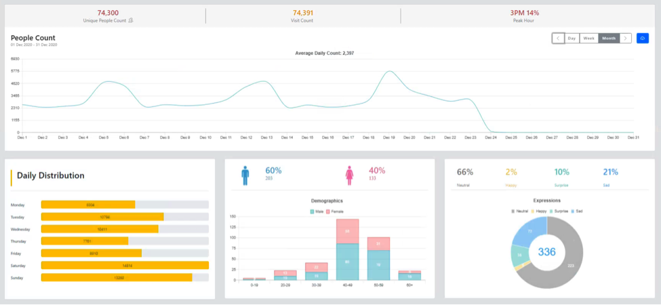
Task: Toggle Sad in Expressions legend
Action: point(578,211)
